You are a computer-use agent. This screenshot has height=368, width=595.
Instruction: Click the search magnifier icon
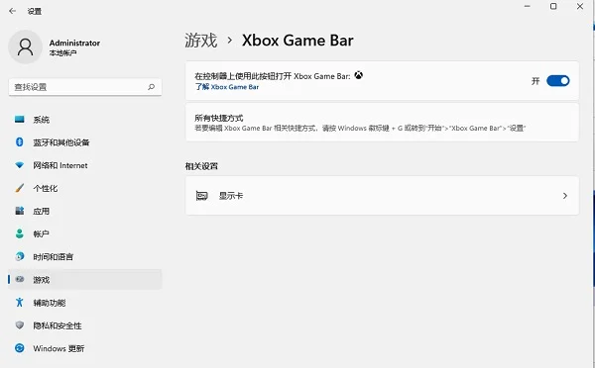click(151, 87)
